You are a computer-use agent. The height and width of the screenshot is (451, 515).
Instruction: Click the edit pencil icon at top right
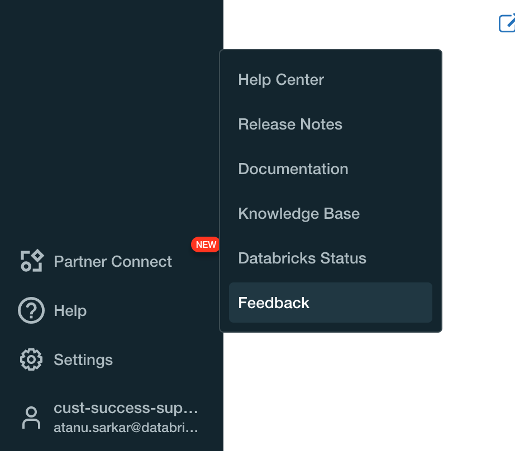tap(507, 23)
